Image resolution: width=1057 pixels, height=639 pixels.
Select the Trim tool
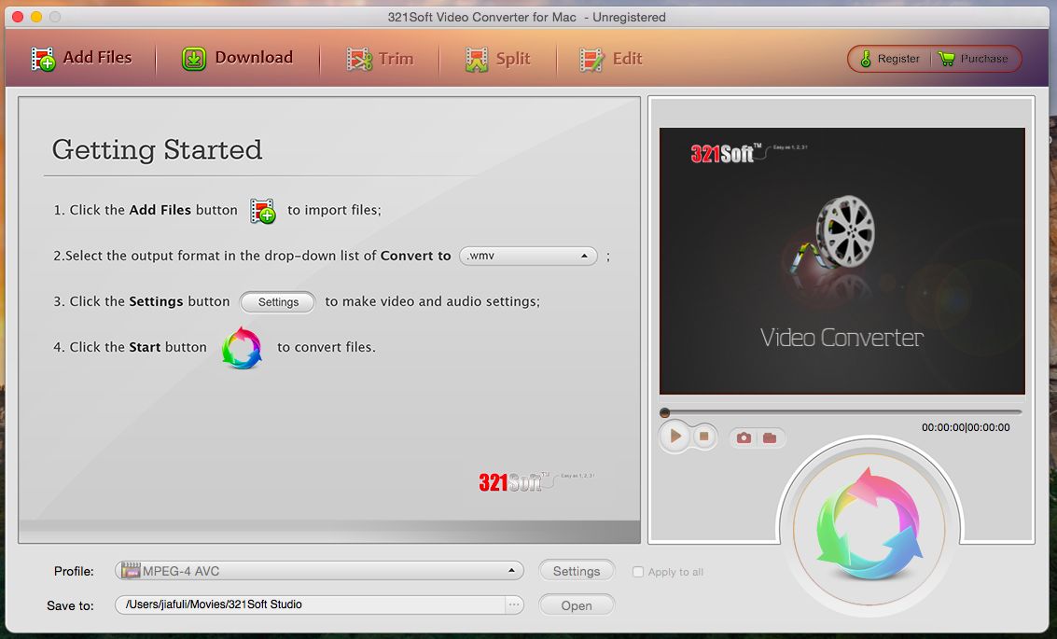[380, 59]
